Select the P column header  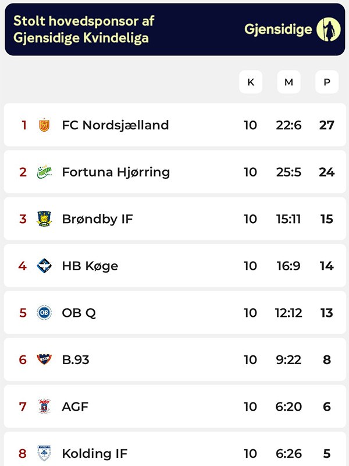[x=327, y=82]
